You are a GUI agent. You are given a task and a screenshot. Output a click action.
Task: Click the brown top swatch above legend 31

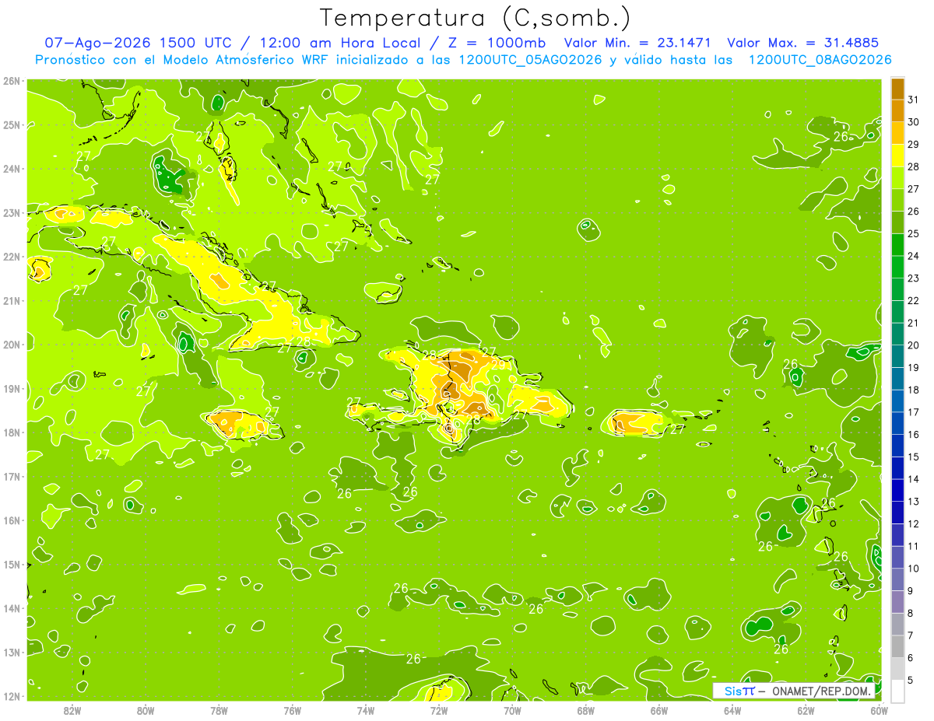(x=897, y=89)
